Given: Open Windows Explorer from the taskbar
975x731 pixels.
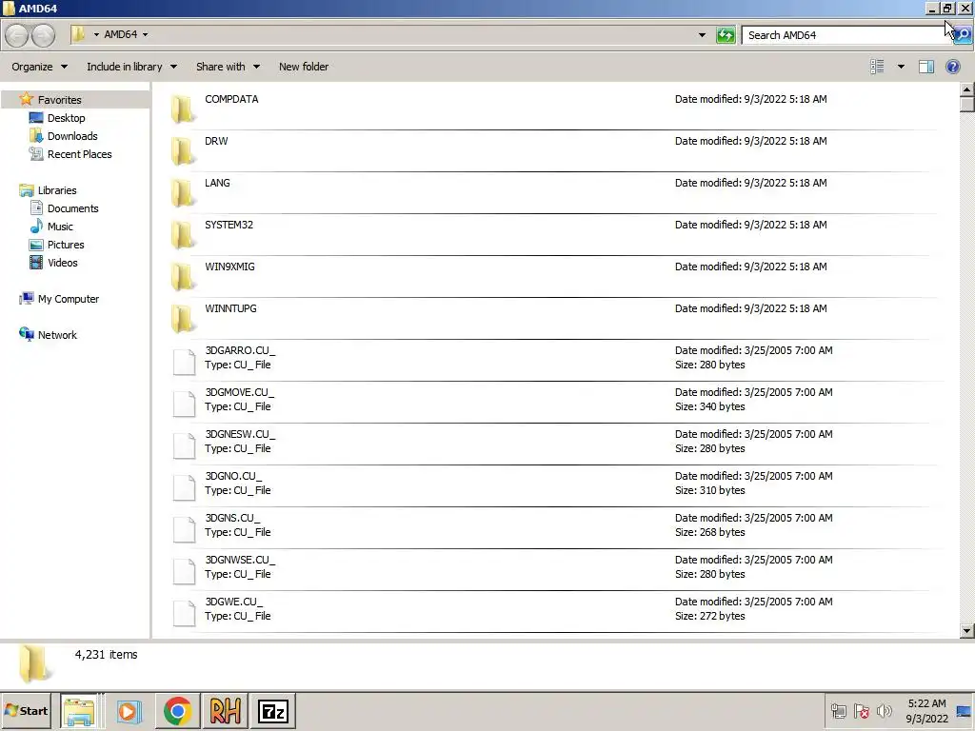Looking at the screenshot, I should (x=80, y=711).
